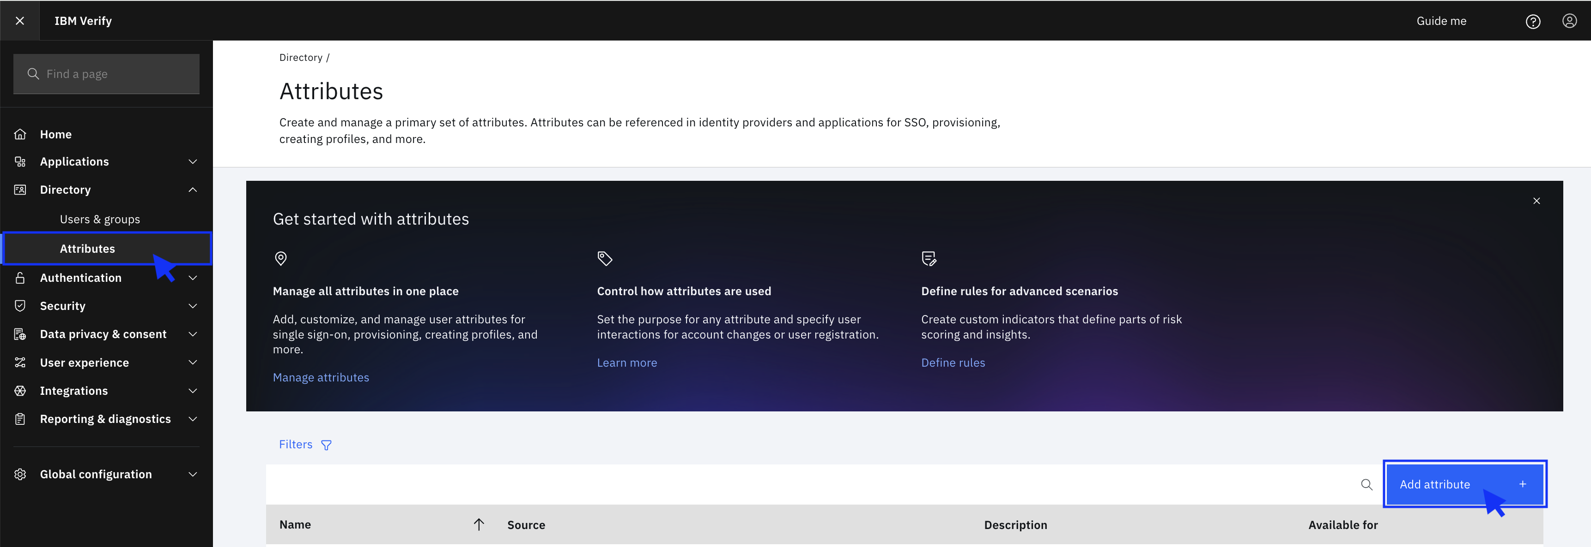The width and height of the screenshot is (1591, 547).
Task: Click the Description column header
Action: coord(1015,525)
